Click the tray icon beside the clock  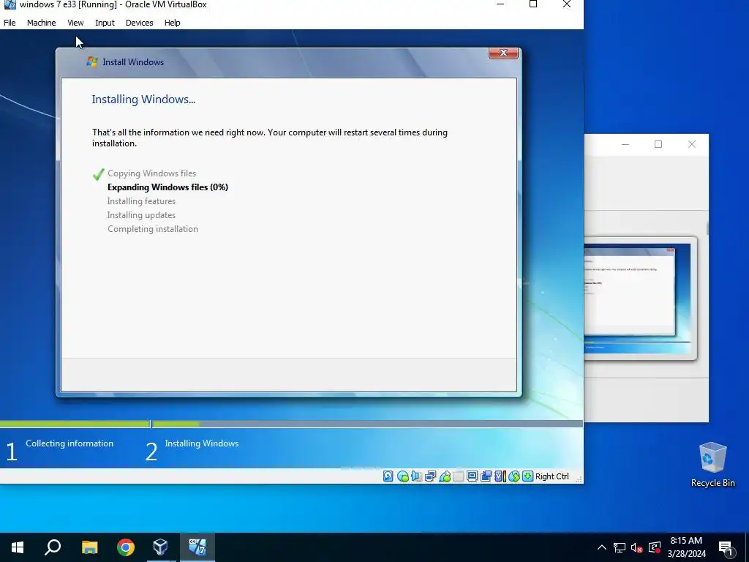tap(655, 547)
